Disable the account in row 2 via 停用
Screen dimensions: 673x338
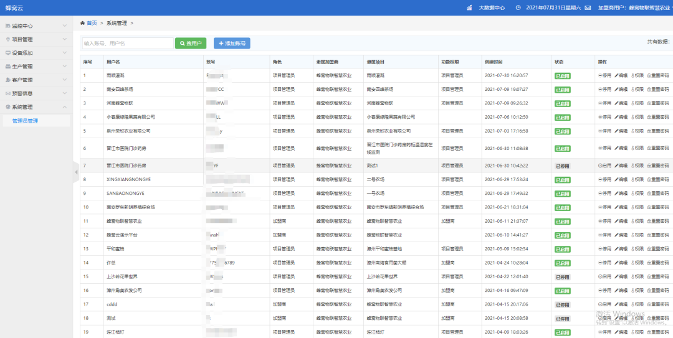604,89
